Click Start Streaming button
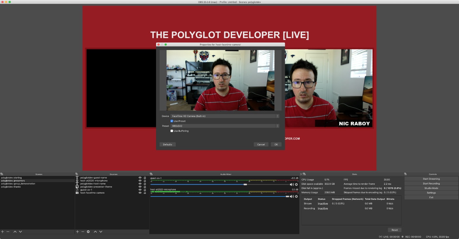Viewport: 459px width, 239px height. pos(431,179)
